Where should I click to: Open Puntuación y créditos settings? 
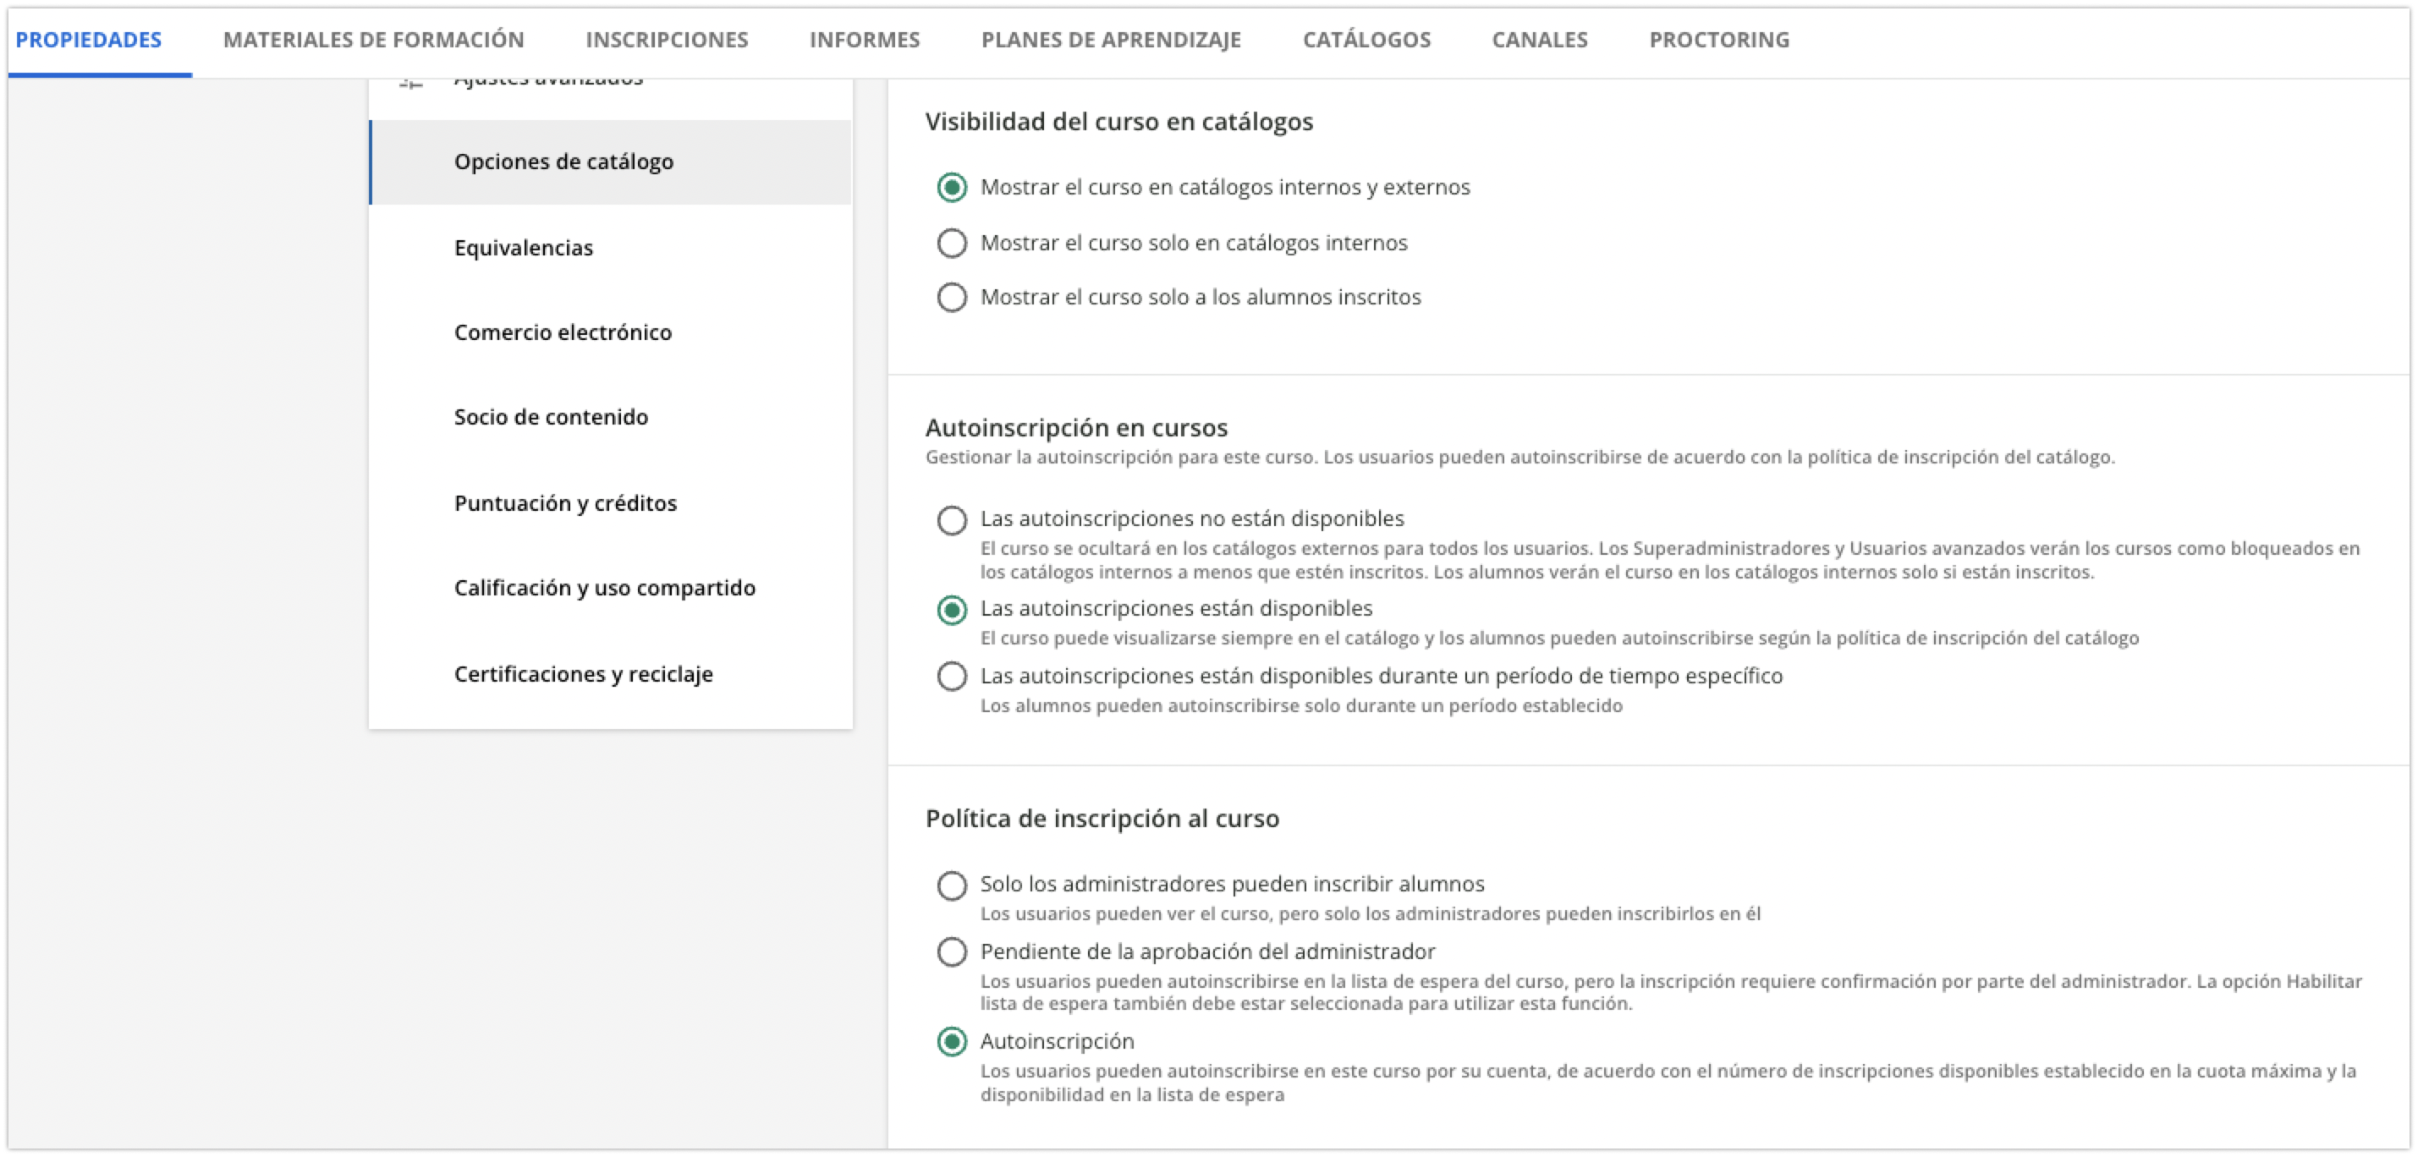(x=564, y=503)
